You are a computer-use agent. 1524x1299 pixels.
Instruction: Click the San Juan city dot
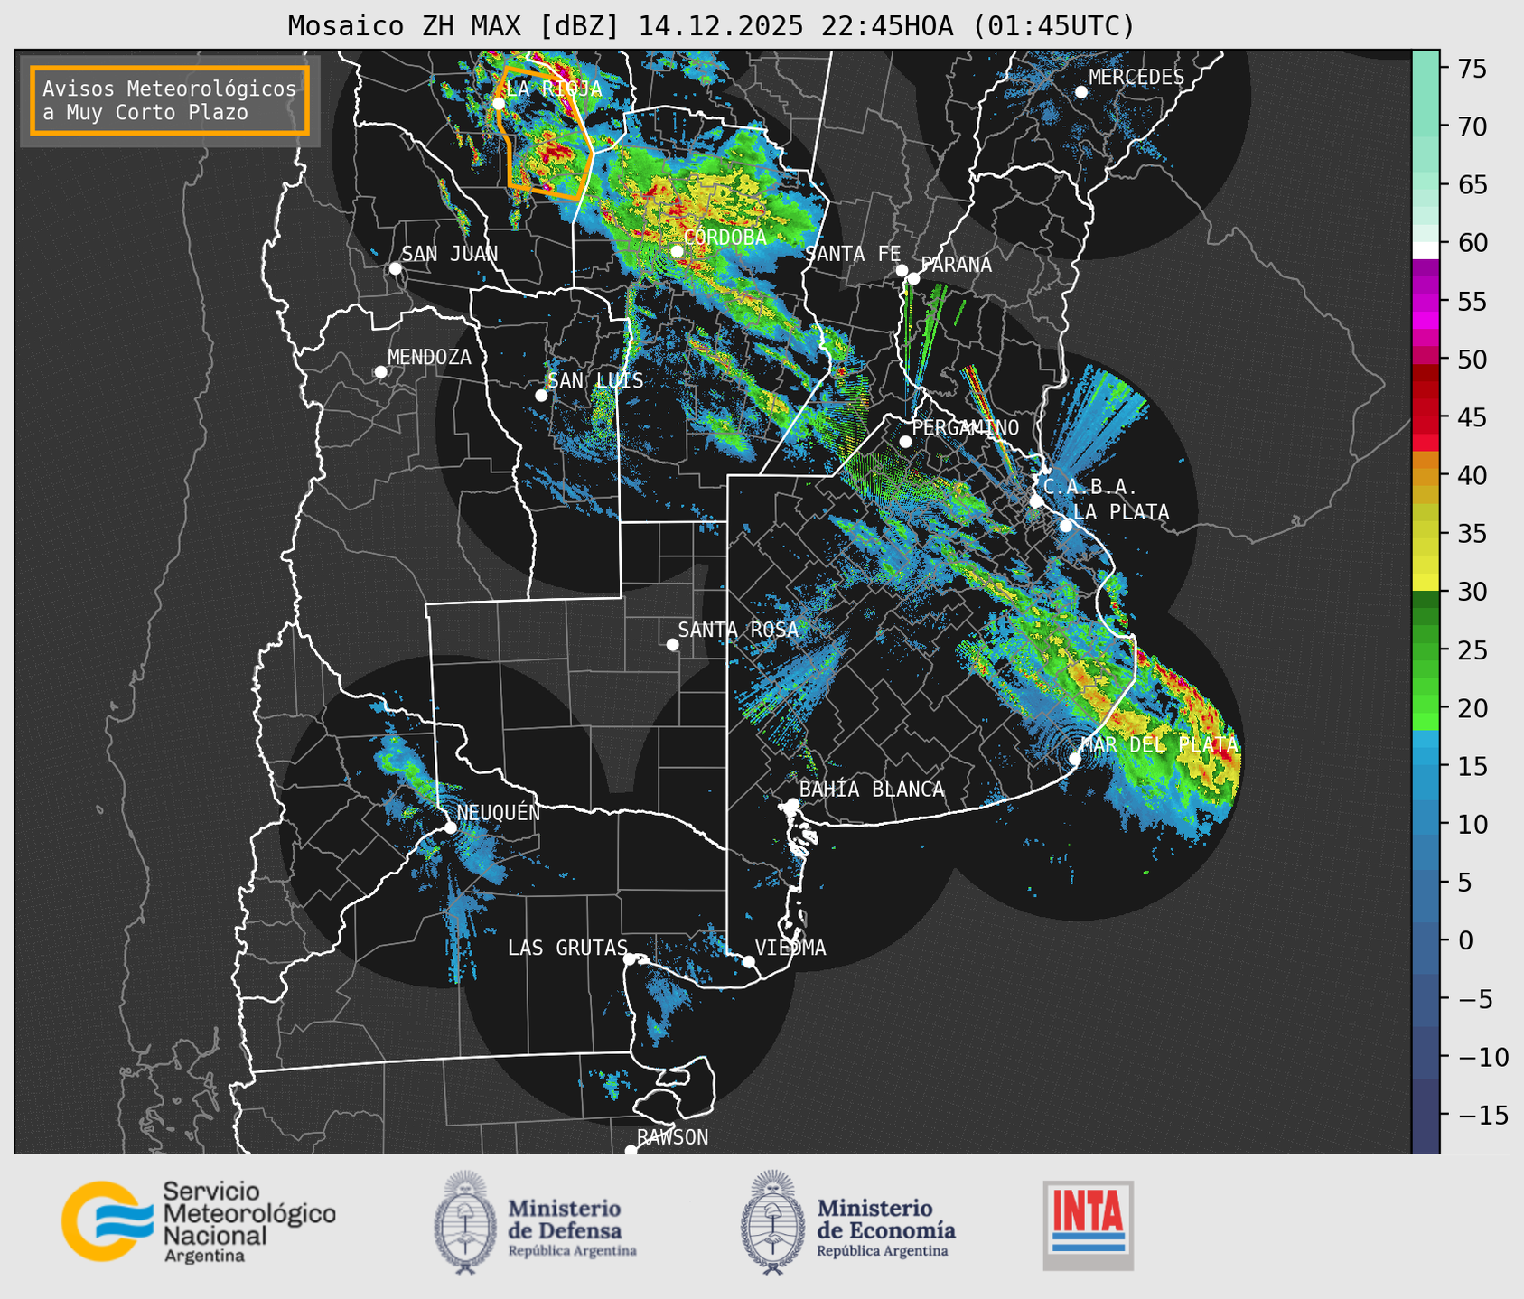395,268
